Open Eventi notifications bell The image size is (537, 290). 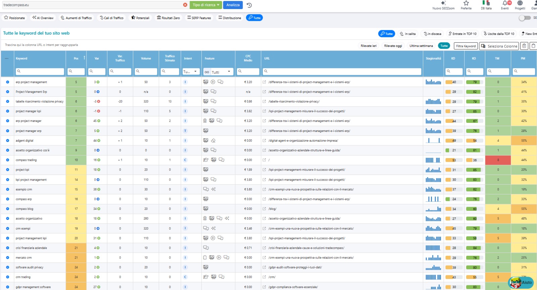(x=505, y=5)
